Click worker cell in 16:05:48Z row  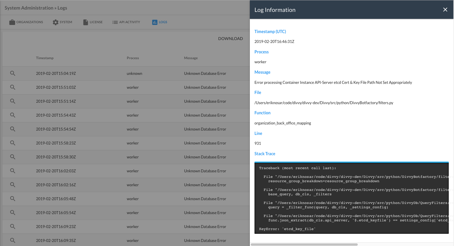(x=133, y=199)
